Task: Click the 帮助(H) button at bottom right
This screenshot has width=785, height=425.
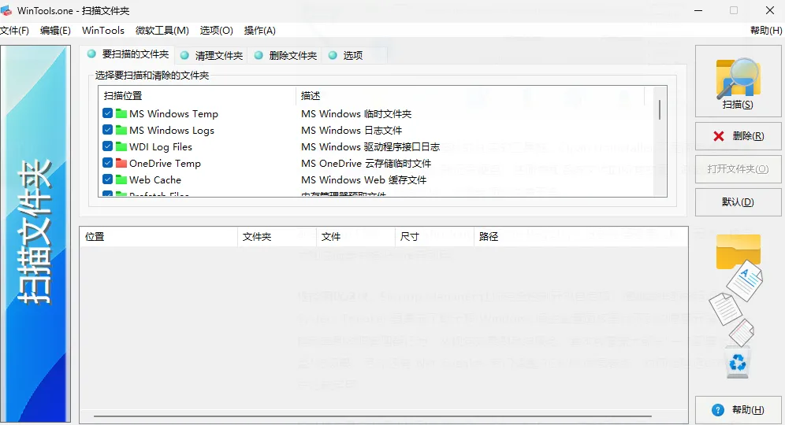Action: pos(738,410)
